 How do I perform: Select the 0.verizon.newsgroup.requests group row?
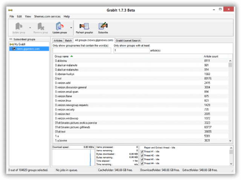(x=140, y=105)
